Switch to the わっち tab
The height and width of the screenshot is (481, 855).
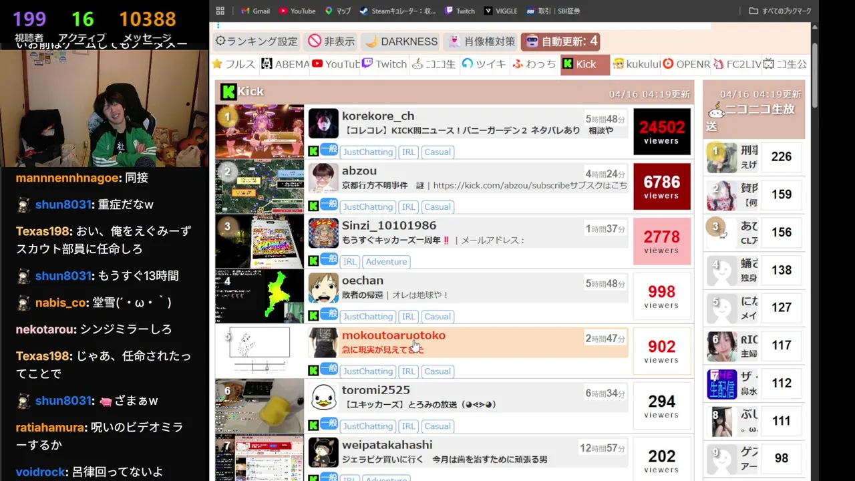(534, 64)
